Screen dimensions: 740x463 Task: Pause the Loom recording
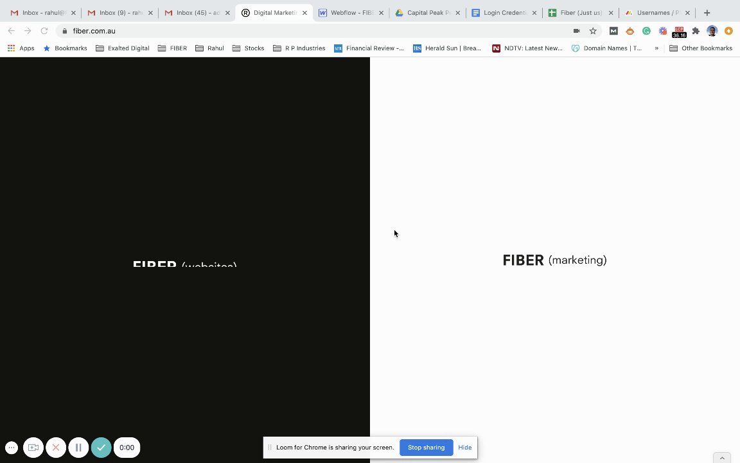(x=78, y=448)
